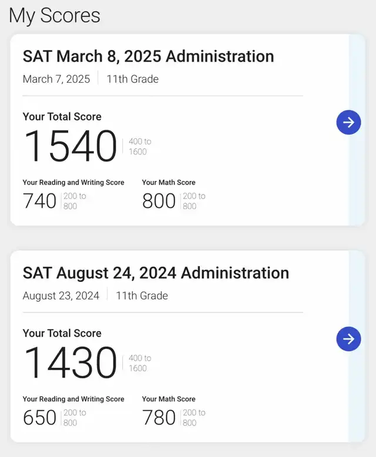Click the My Scores page title
376x457 pixels.
pos(55,15)
